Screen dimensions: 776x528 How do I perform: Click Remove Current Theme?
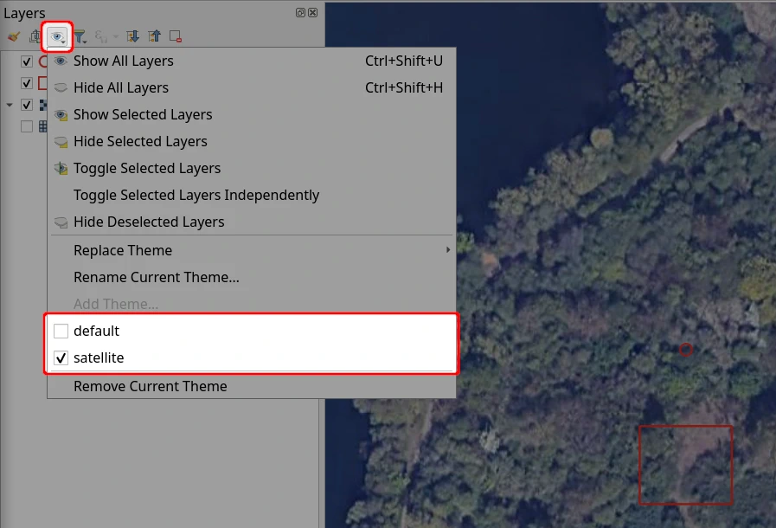pos(150,386)
